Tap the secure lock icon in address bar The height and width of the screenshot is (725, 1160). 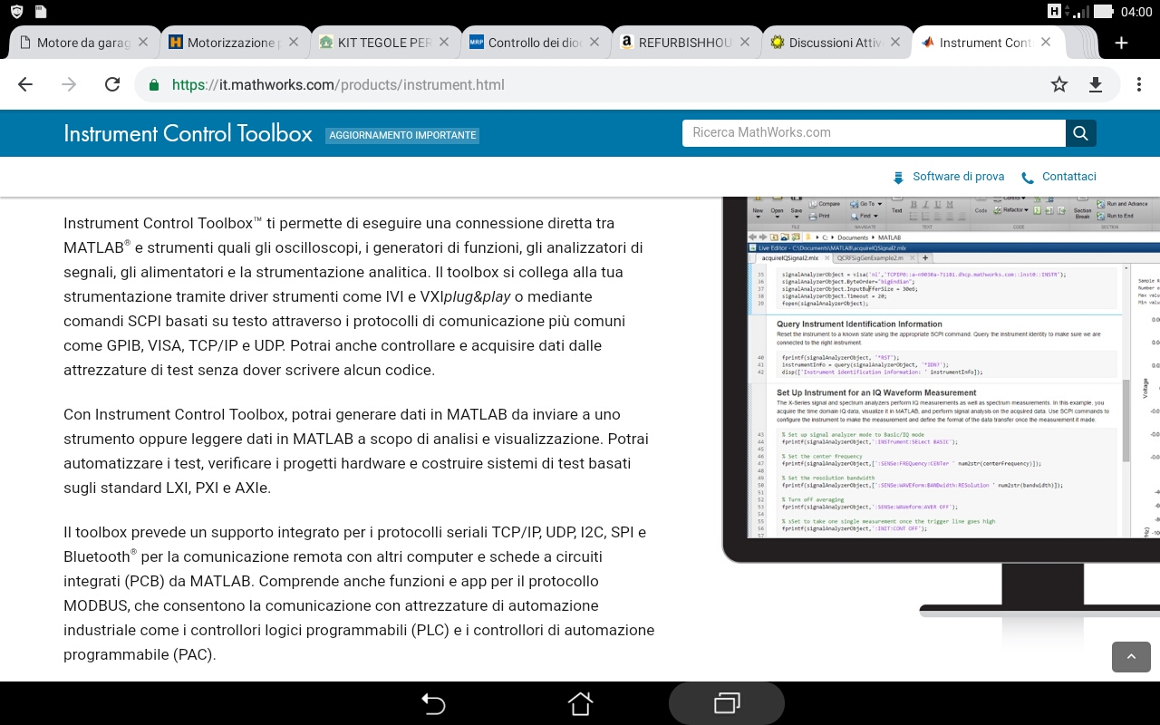[x=154, y=84]
